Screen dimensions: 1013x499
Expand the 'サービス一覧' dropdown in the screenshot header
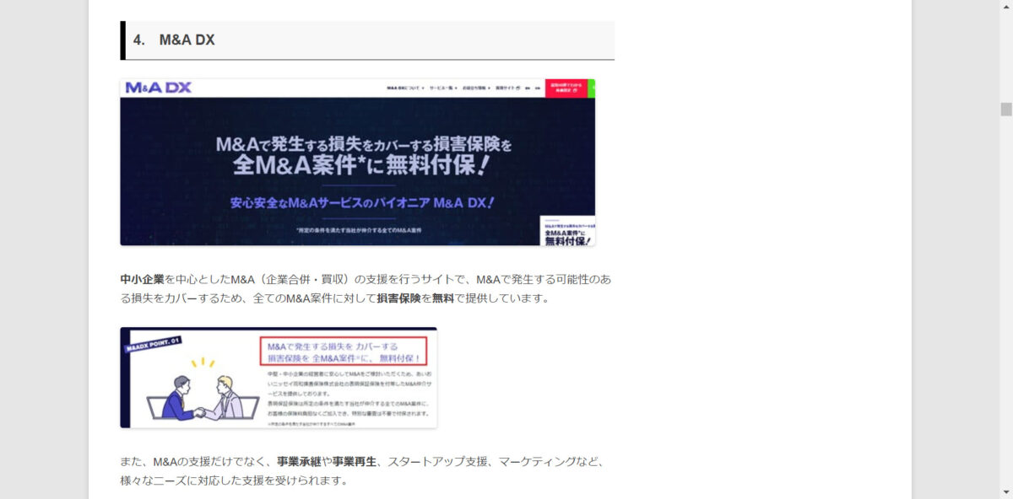click(x=442, y=88)
